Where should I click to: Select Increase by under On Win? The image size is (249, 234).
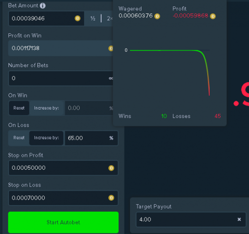(46, 108)
